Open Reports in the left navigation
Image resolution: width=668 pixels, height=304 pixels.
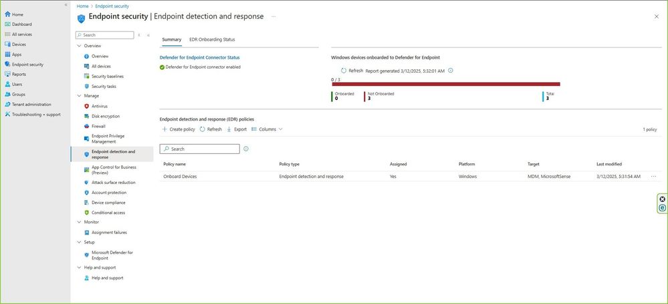pyautogui.click(x=15, y=74)
